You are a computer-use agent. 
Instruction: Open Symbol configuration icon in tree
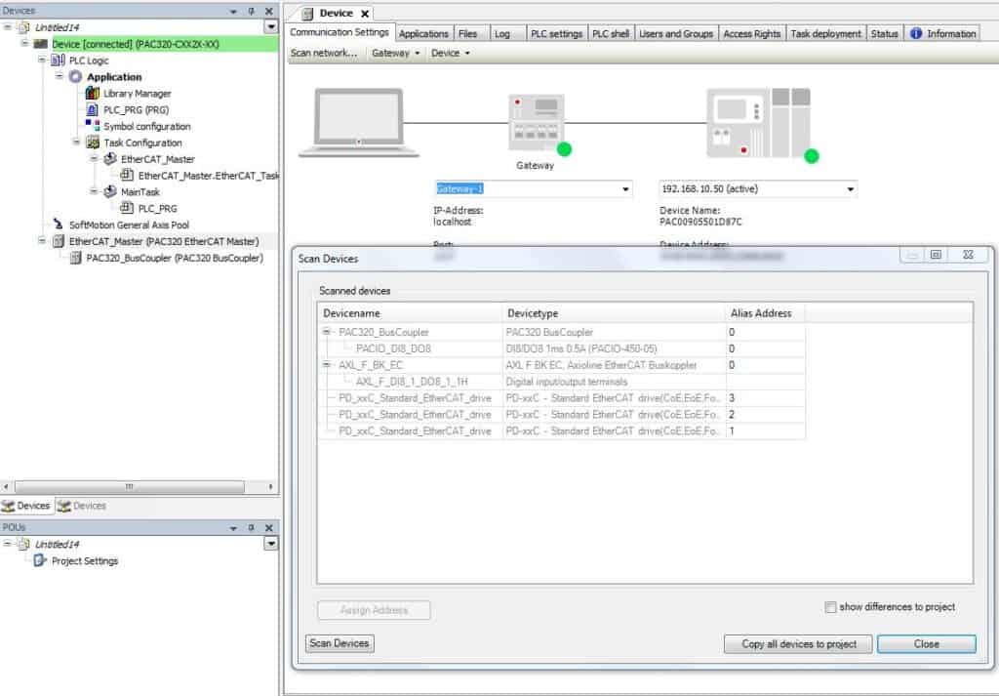[93, 126]
